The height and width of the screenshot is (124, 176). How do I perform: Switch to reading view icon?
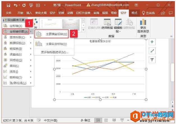click(x=114, y=120)
